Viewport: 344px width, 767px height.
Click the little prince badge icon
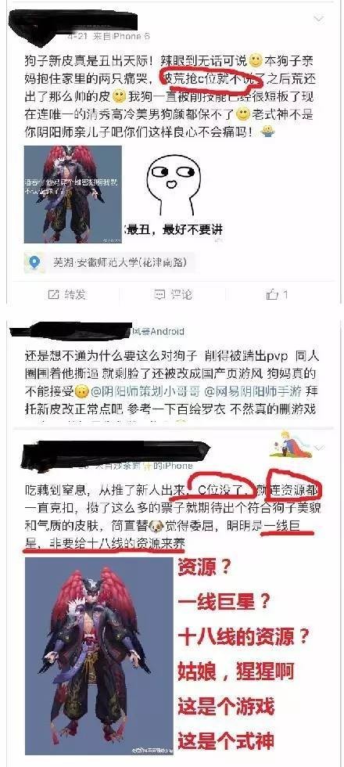294,444
